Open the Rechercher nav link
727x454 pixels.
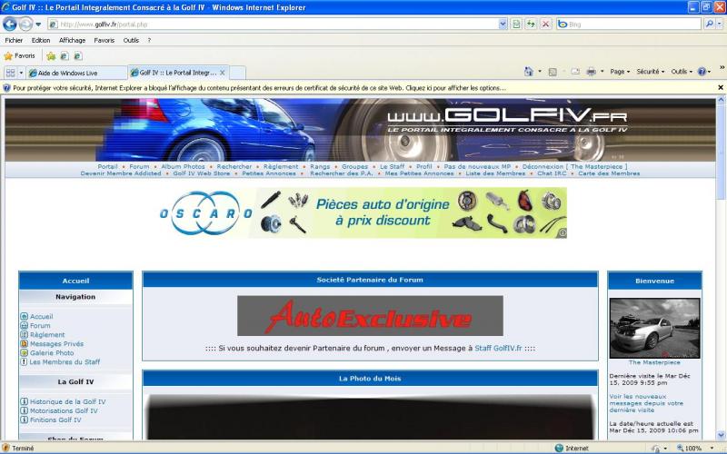coord(234,166)
